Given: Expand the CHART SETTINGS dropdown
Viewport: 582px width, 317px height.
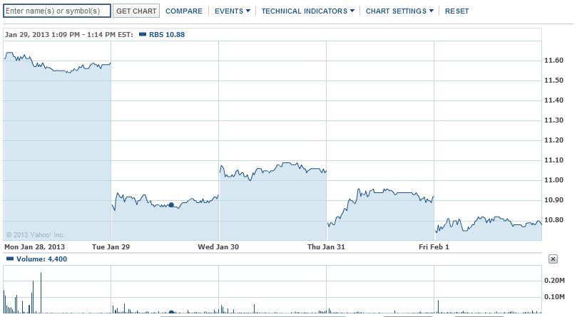Looking at the screenshot, I should (x=399, y=11).
